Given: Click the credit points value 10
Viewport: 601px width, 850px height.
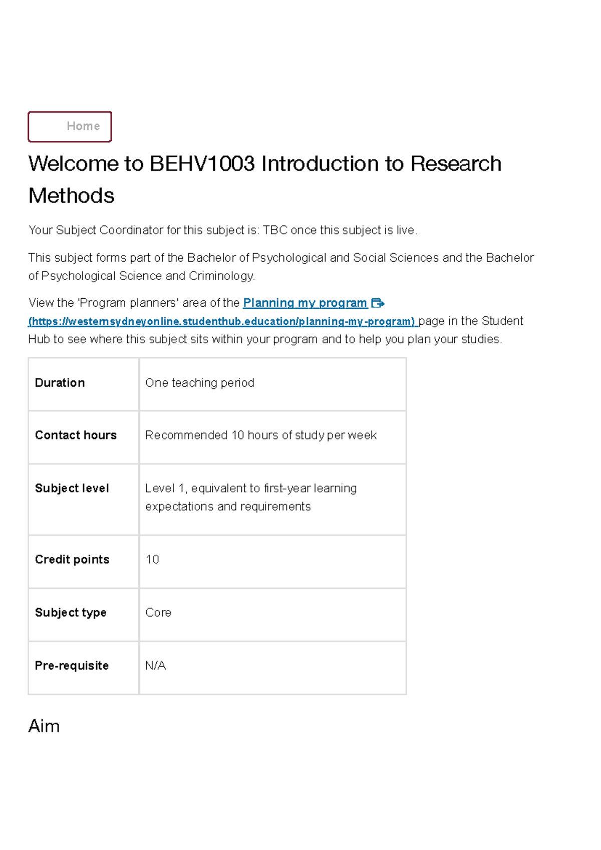Looking at the screenshot, I should 152,560.
